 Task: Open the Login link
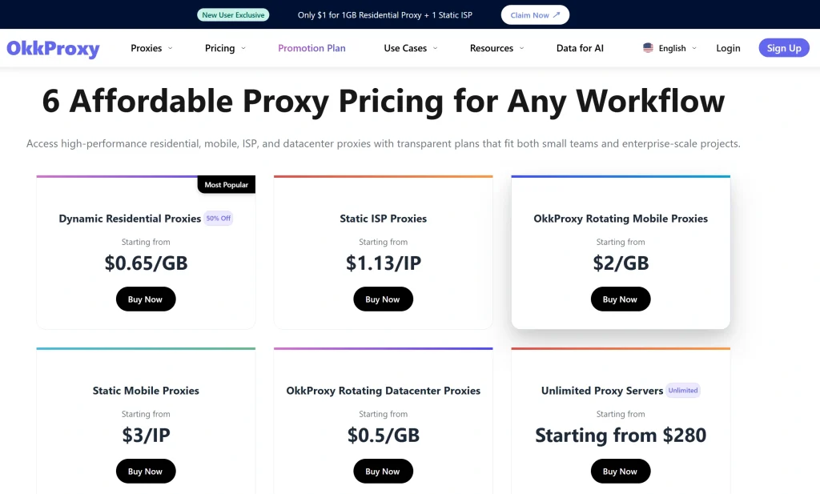pos(727,48)
